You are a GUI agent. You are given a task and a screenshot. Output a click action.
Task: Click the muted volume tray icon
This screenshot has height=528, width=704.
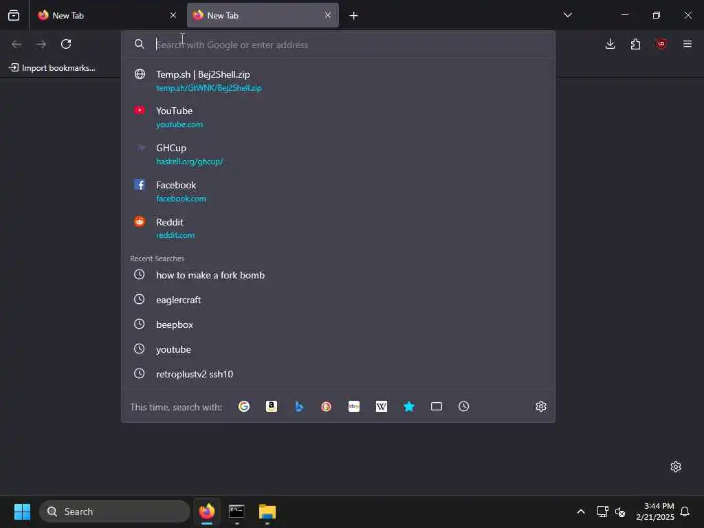(x=620, y=511)
